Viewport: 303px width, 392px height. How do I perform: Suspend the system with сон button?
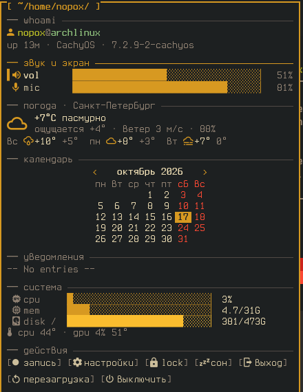click(x=213, y=362)
